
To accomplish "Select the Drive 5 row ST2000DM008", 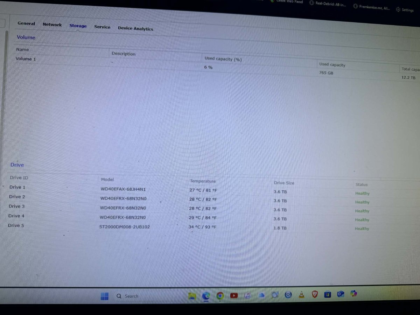I will coord(125,227).
